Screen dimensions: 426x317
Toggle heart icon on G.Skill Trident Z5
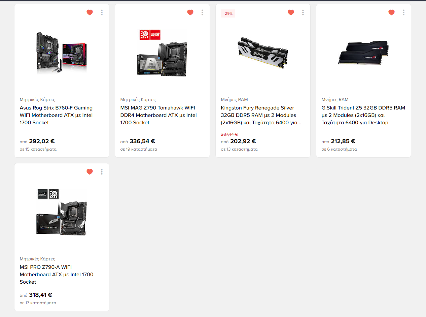391,12
